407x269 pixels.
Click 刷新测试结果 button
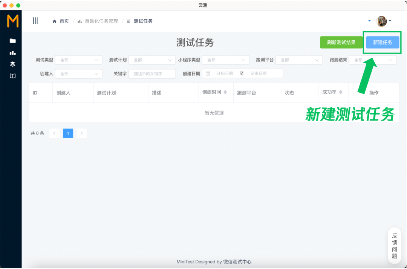click(x=341, y=42)
